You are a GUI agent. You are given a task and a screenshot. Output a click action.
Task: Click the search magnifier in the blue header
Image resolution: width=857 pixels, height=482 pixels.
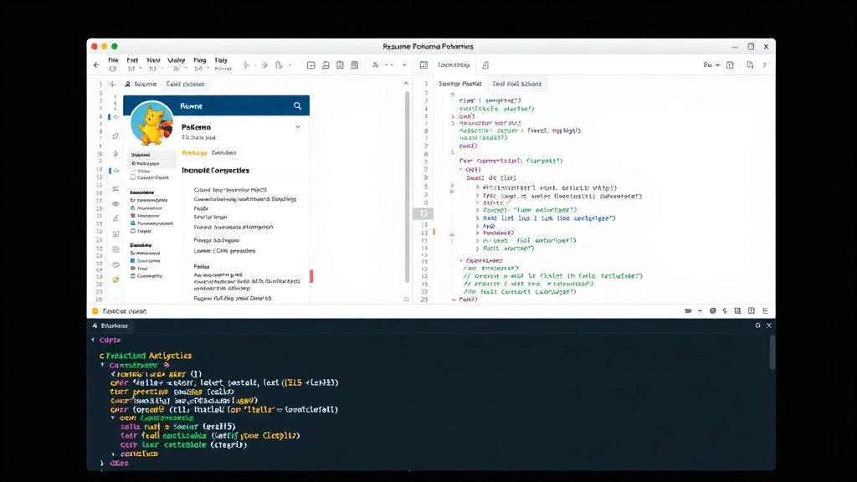297,106
